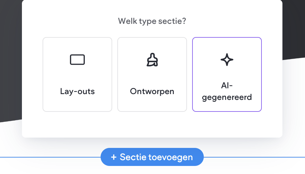Viewport: 305px width, 174px height.
Task: Click the "Lay-outs" label text
Action: click(x=77, y=91)
